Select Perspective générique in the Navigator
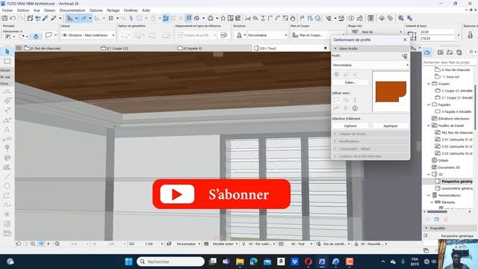Viewport: 478px width, 269px height. [x=456, y=182]
